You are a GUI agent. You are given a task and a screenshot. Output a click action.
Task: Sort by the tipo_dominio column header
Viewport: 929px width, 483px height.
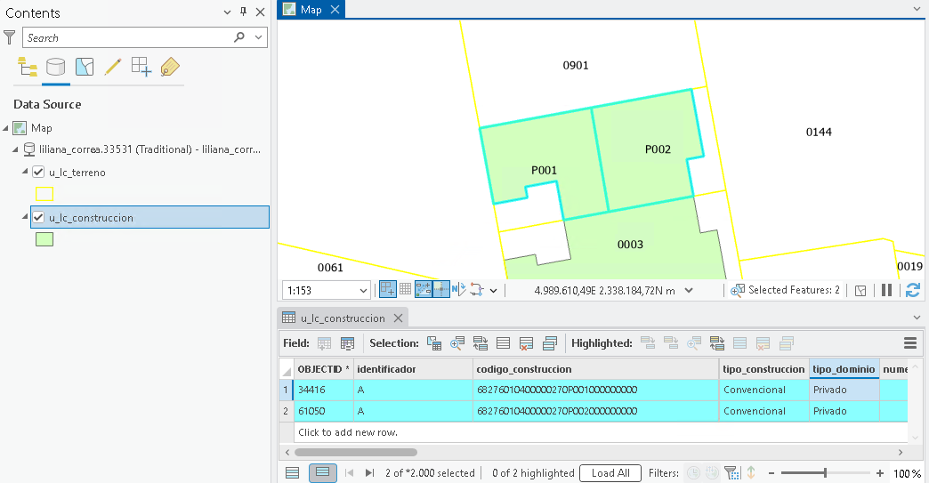pos(844,369)
